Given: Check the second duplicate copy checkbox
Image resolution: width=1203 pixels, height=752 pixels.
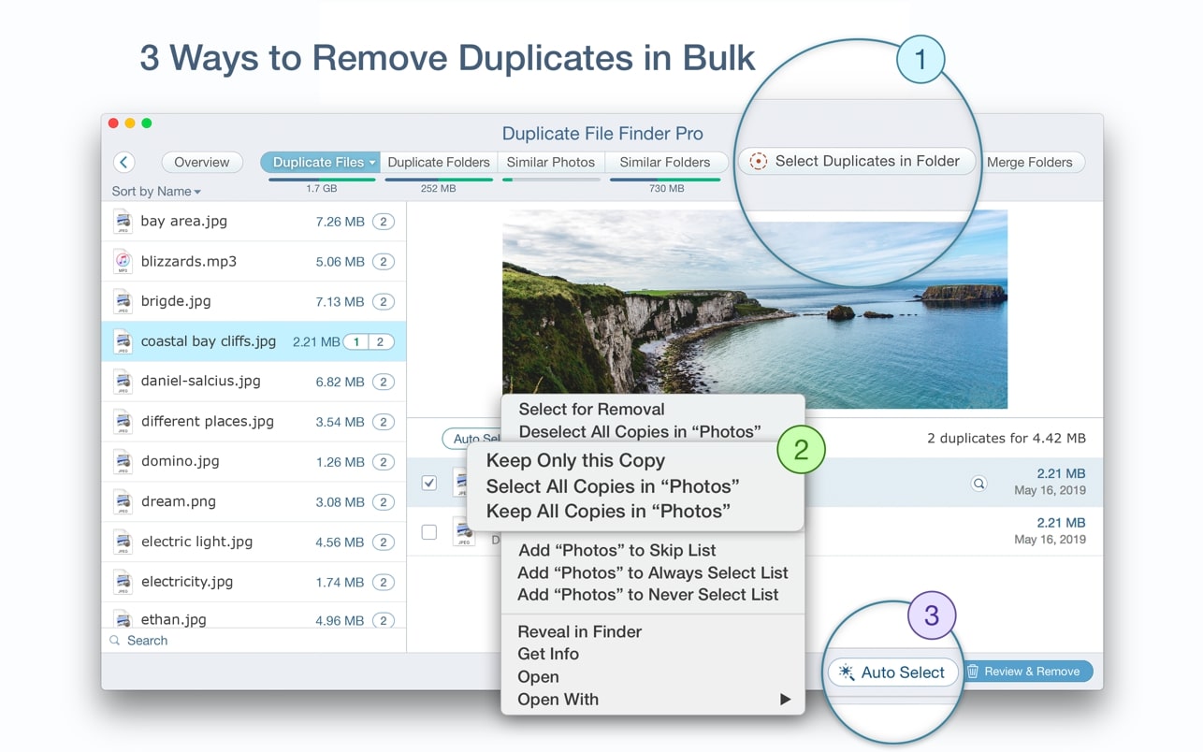Looking at the screenshot, I should click(429, 532).
